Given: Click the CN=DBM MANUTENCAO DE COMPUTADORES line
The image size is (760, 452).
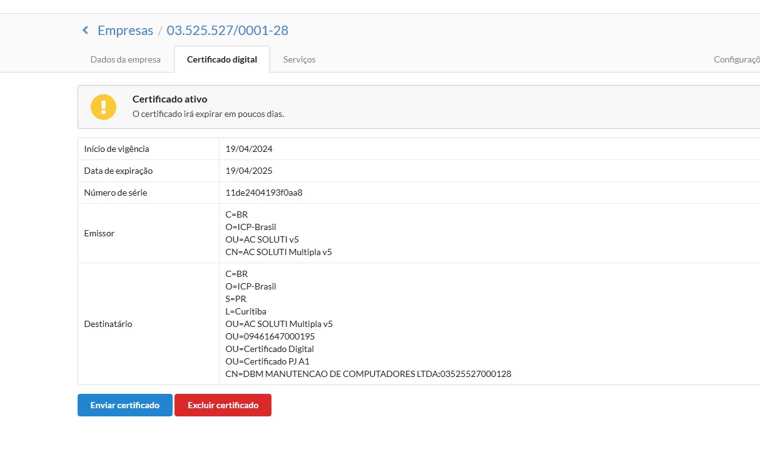Looking at the screenshot, I should [368, 374].
